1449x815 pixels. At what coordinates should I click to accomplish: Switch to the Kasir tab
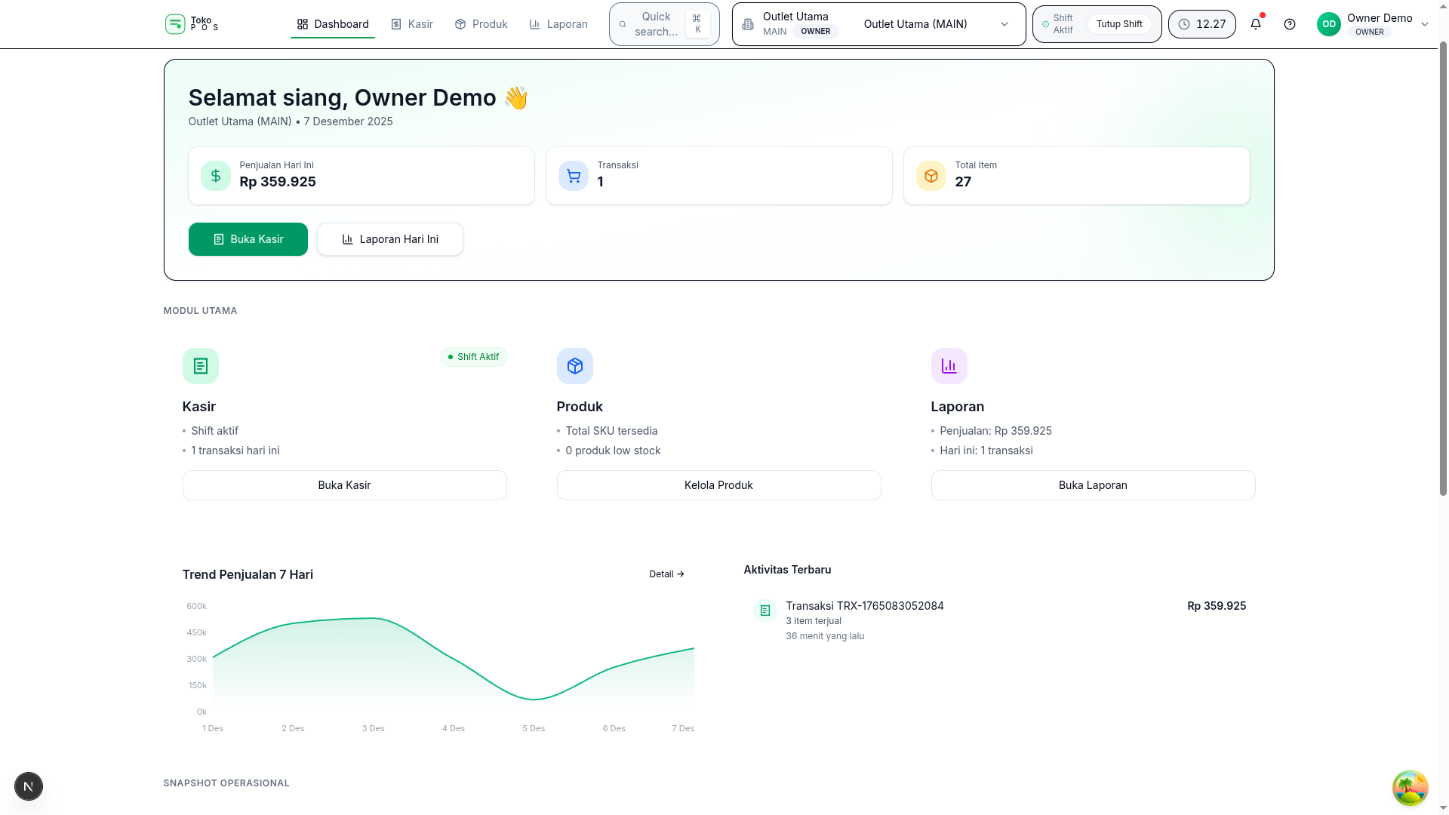click(x=412, y=24)
